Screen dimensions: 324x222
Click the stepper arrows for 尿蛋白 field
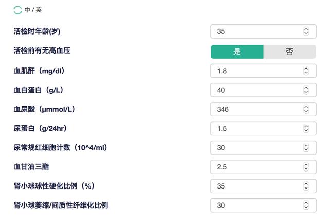coord(306,128)
